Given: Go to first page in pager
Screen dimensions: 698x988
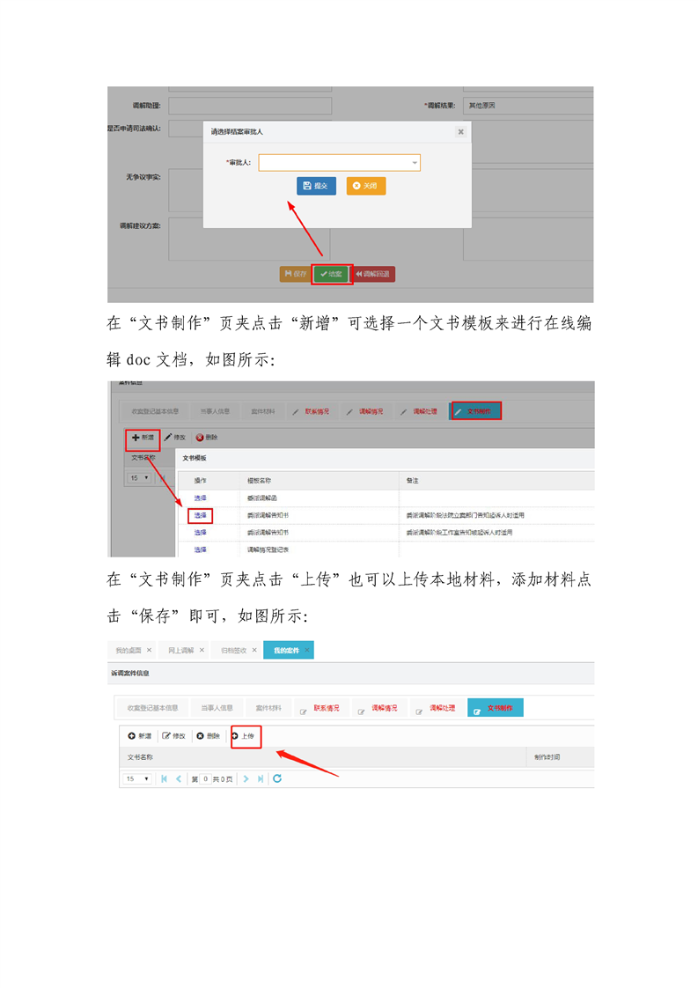Looking at the screenshot, I should 165,778.
